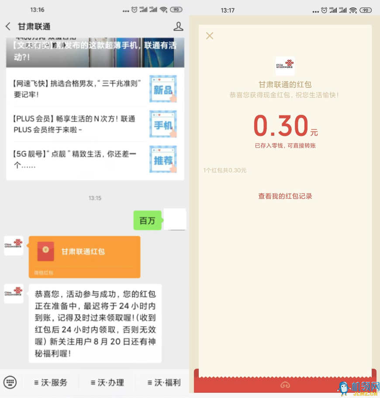Tap the cloud emblem on the red envelope bottom

285,385
